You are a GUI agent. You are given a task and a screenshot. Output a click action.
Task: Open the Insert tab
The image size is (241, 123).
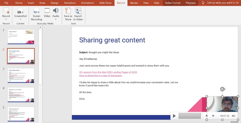coord(31,3)
